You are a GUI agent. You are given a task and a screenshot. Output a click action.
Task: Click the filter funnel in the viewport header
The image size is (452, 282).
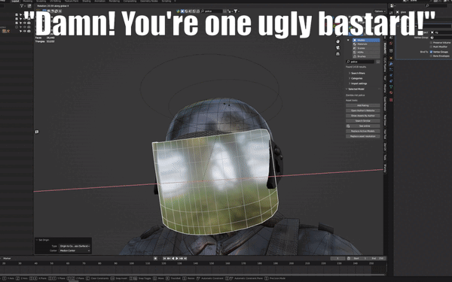pyautogui.click(x=236, y=11)
